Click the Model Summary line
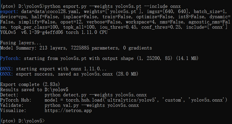Screen dimensions: 232x124 point(76,48)
